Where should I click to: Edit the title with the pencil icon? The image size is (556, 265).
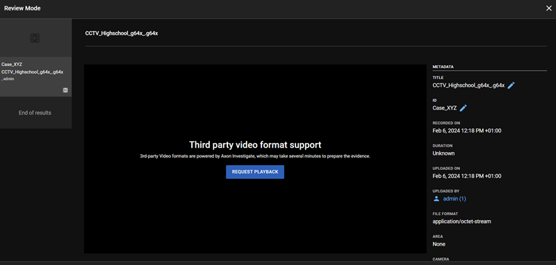511,85
